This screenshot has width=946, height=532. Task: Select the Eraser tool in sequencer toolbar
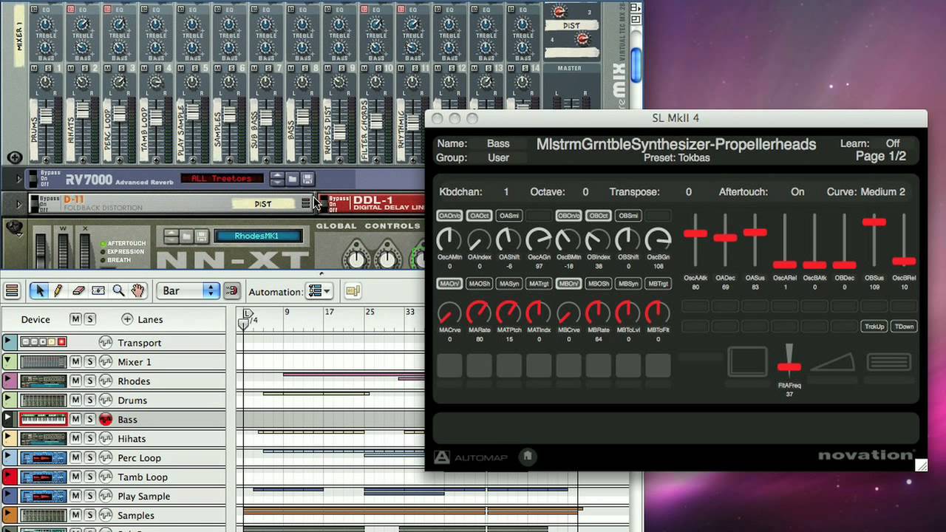pyautogui.click(x=78, y=291)
